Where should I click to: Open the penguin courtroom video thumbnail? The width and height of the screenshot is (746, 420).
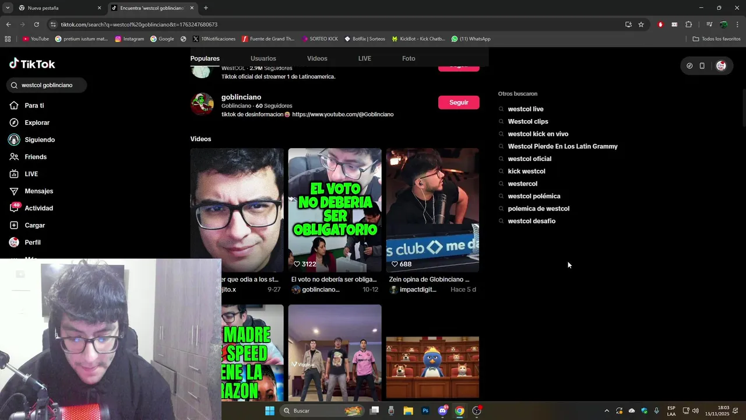click(432, 367)
